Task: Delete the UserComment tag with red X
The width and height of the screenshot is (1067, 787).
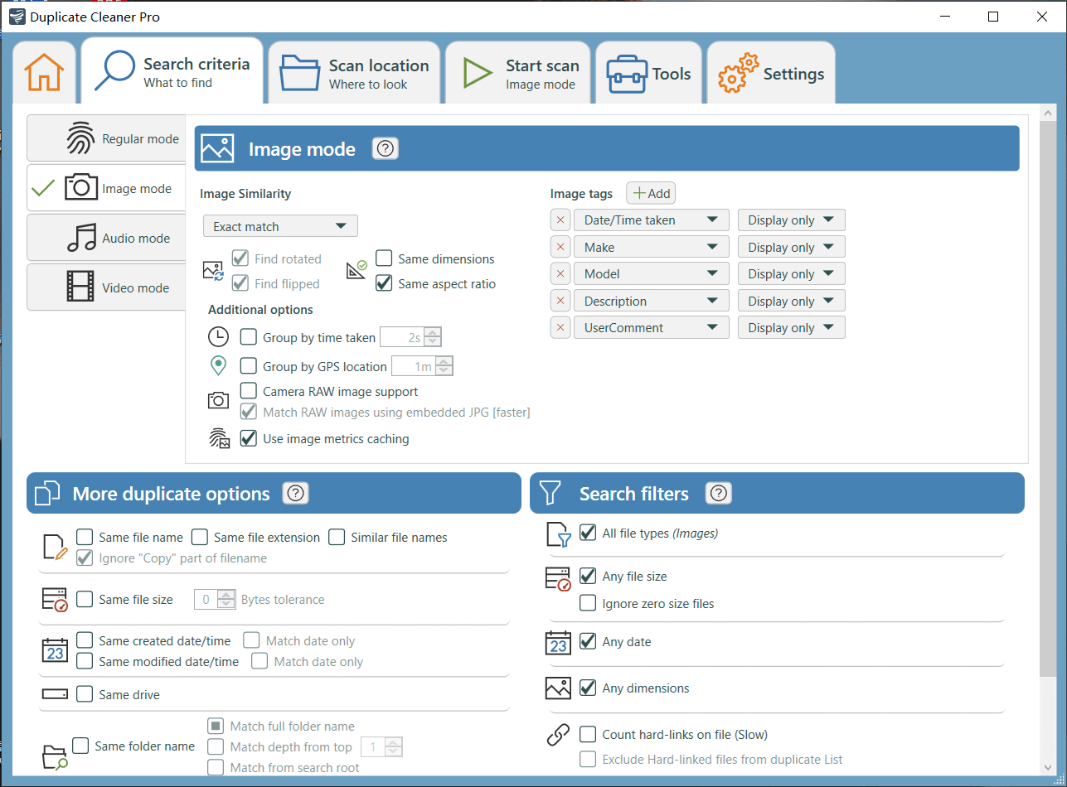Action: pos(560,328)
